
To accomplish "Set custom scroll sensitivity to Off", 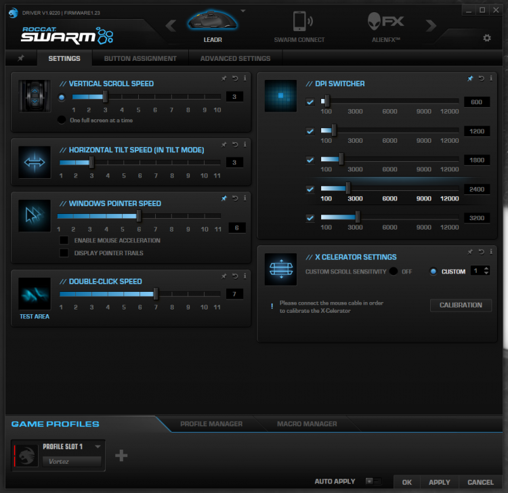I will coord(394,271).
